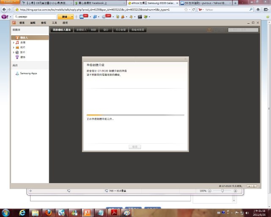
Task: Click the taskbar clock showing 01:58
Action: (259, 213)
